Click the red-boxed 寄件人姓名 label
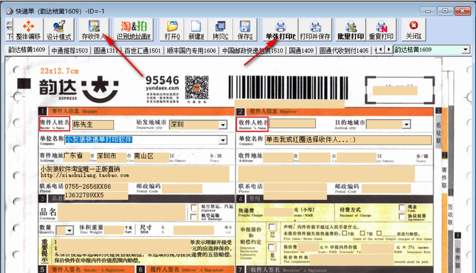 (x=55, y=124)
